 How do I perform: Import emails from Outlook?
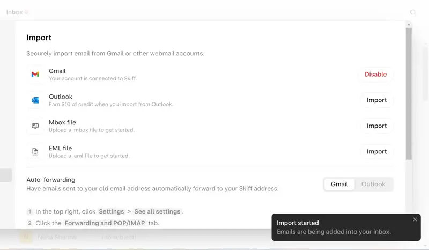coord(376,100)
